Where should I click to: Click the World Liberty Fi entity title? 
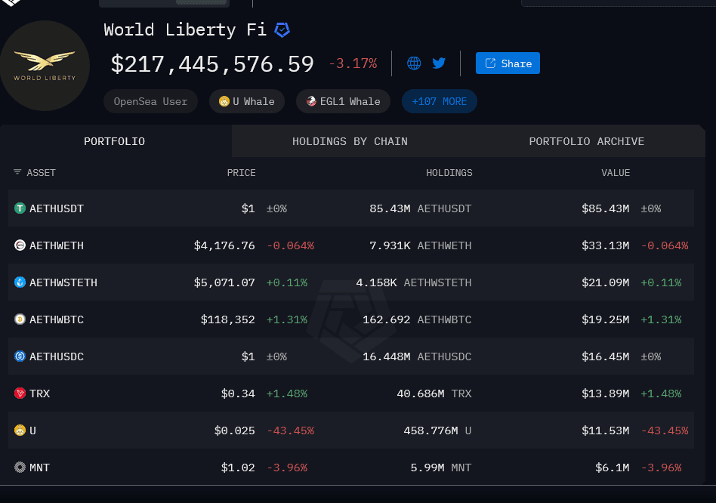pyautogui.click(x=185, y=30)
